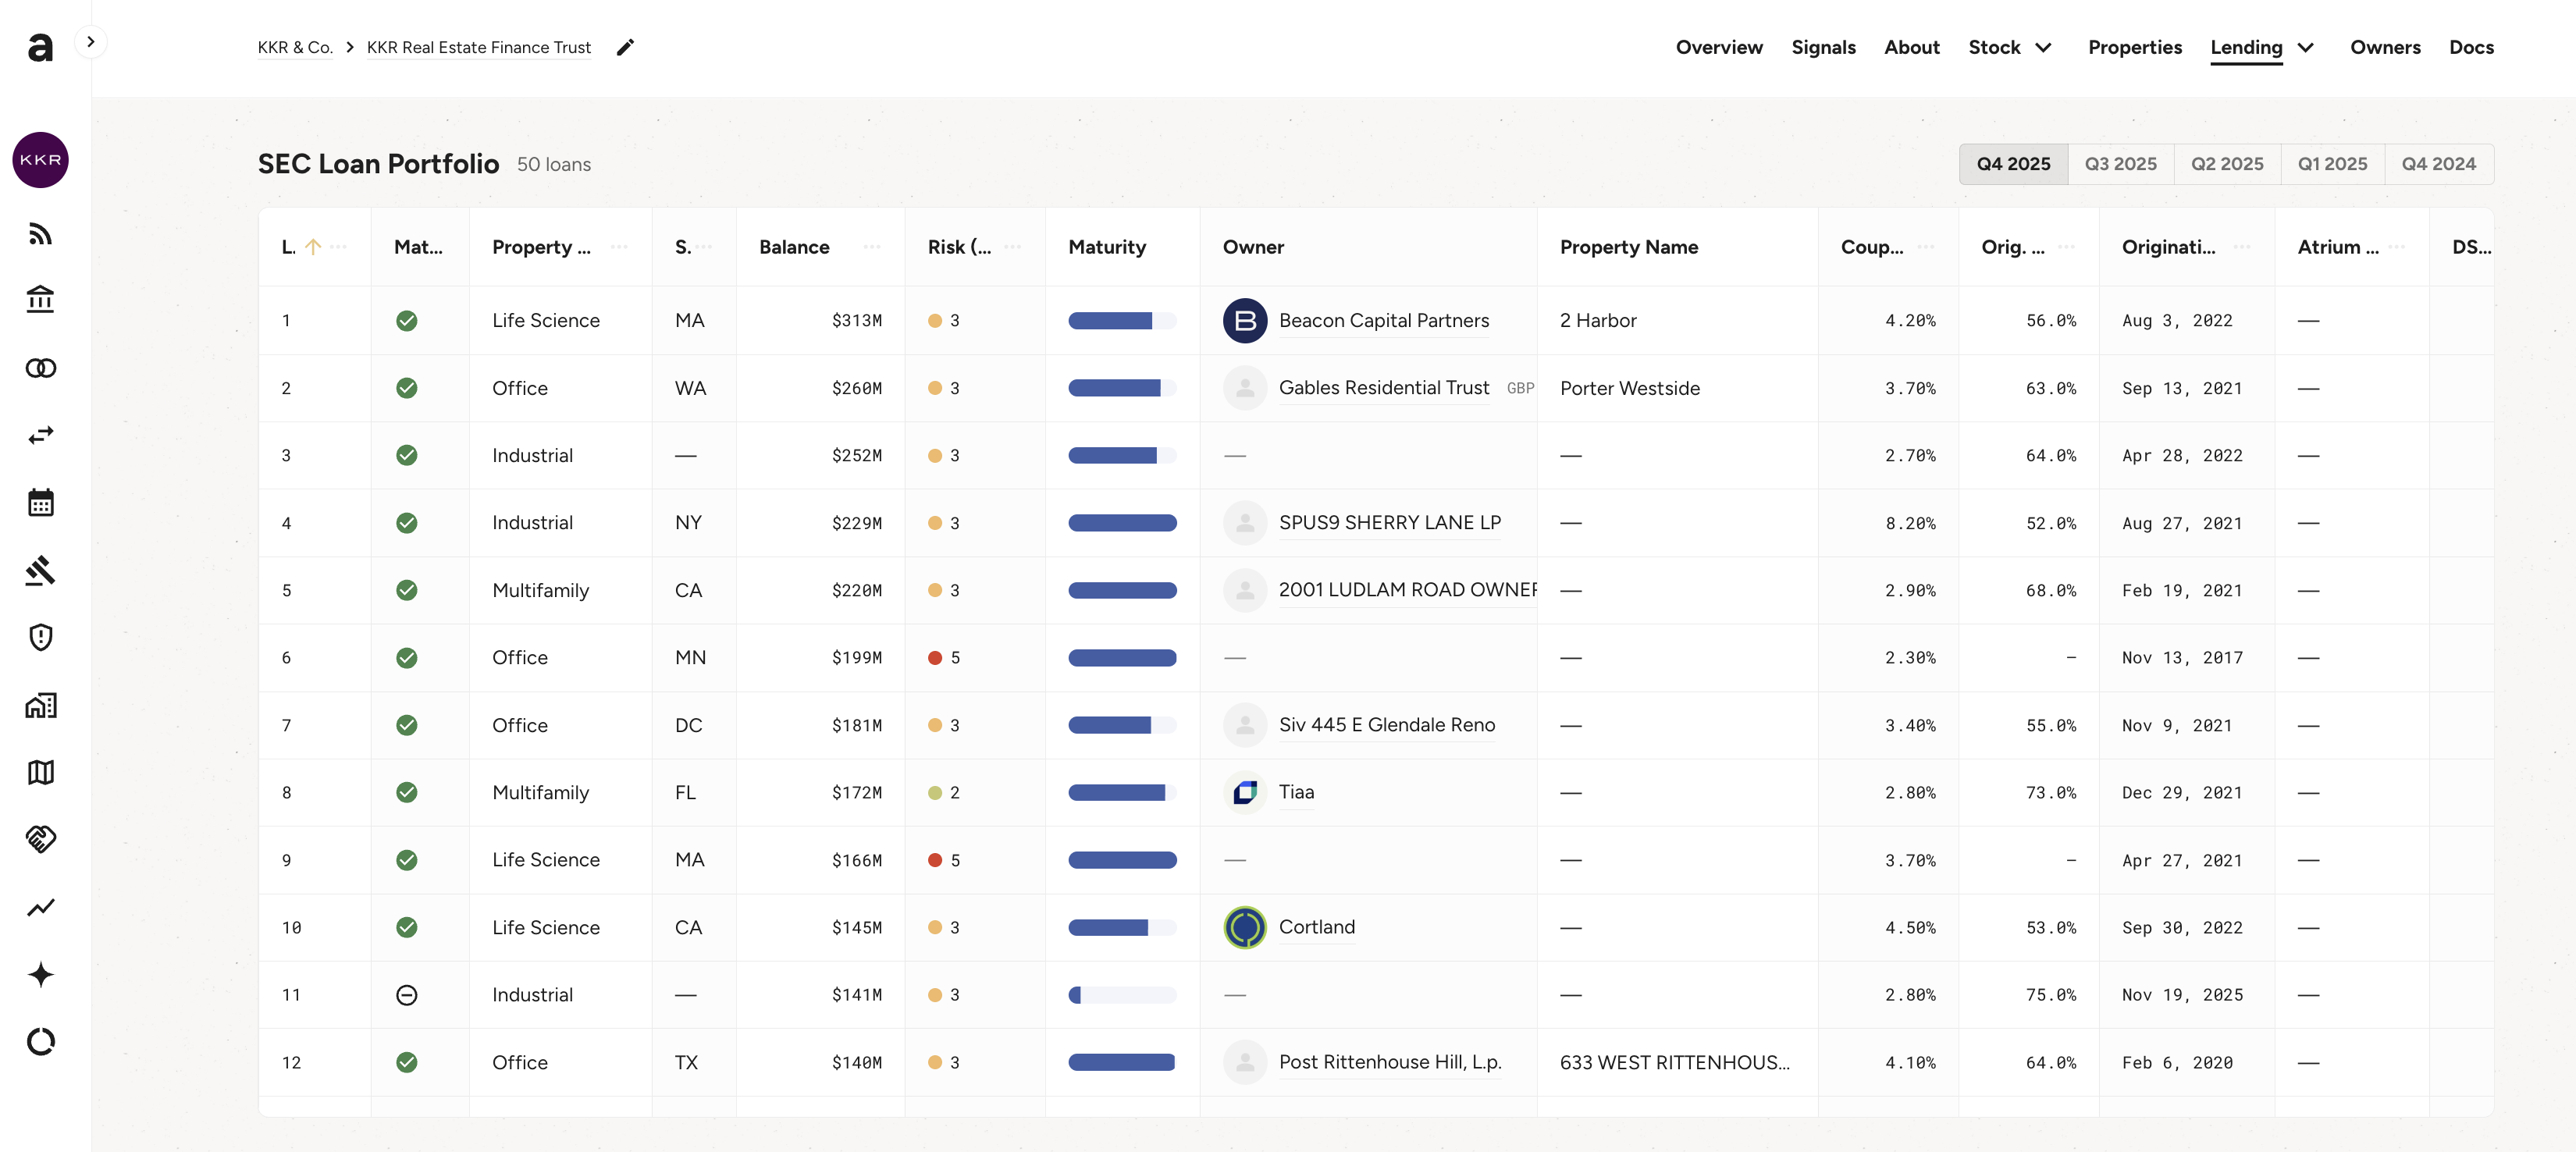Open SPUS9 SHERRY LANE LP owner link
2576x1152 pixels.
tap(1390, 522)
